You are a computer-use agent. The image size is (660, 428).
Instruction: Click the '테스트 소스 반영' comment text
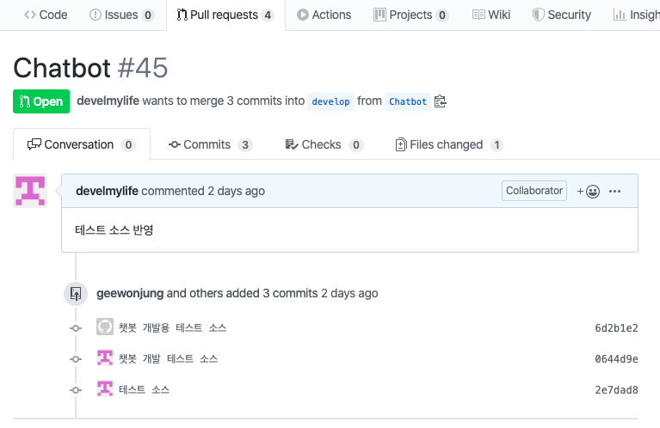click(x=114, y=230)
